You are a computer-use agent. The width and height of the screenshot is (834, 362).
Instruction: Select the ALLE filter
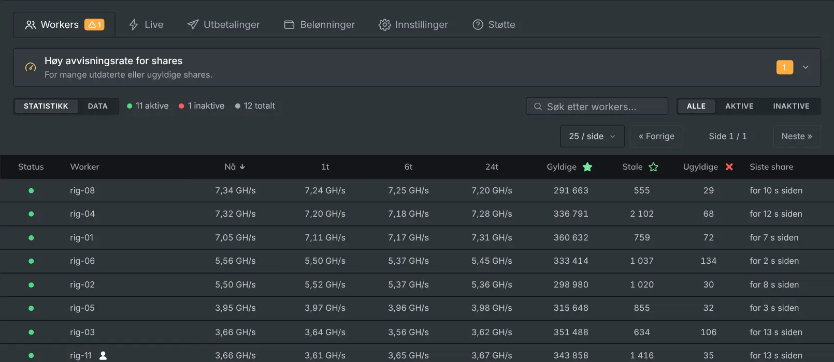696,106
